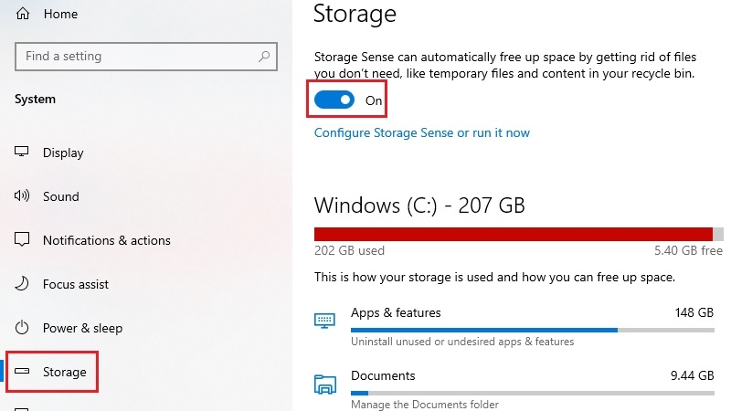Click the Home icon in sidebar
Screen dimensions: 731x411
coord(22,14)
